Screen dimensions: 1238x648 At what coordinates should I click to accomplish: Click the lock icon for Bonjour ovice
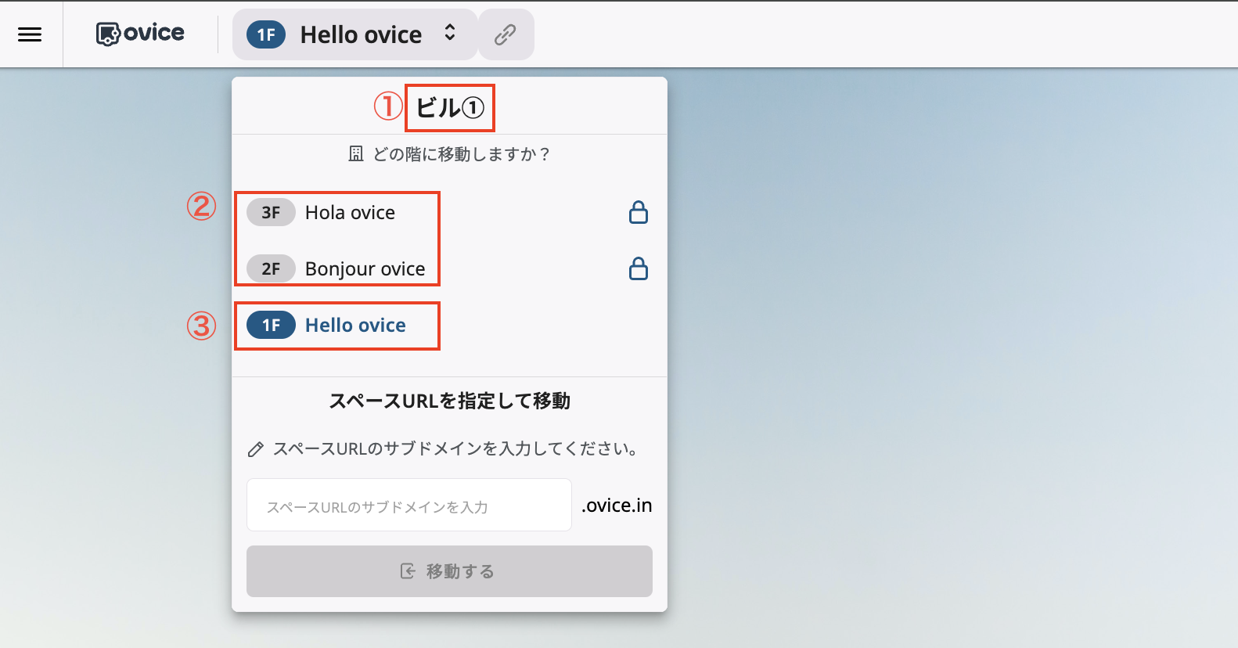point(639,268)
